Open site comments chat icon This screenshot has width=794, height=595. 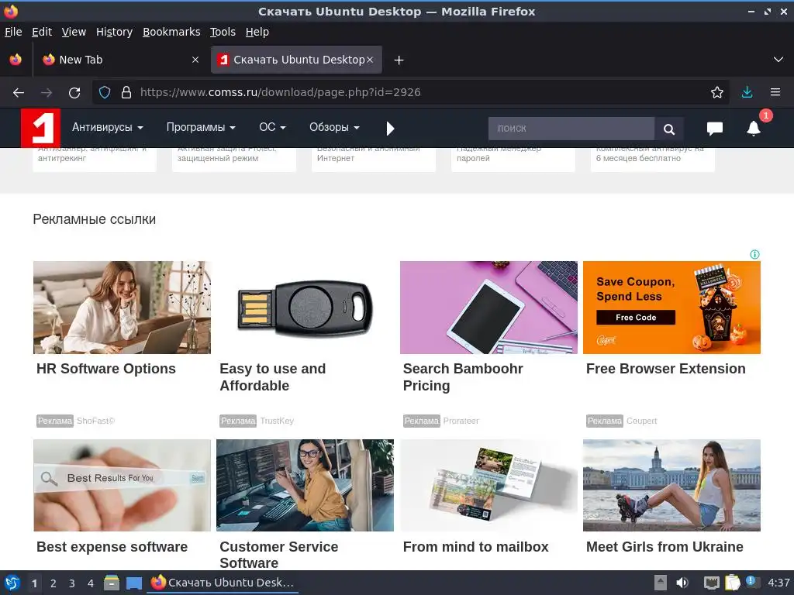click(x=714, y=129)
